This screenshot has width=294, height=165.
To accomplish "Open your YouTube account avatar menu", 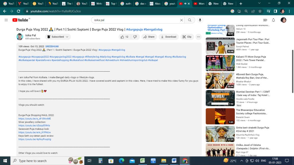I will (284, 20).
